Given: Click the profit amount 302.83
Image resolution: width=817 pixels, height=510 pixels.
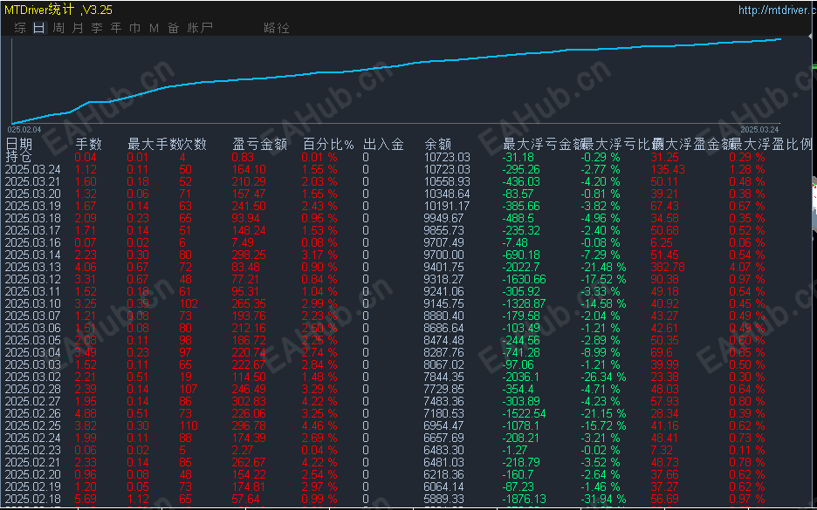Looking at the screenshot, I should click(x=249, y=401).
